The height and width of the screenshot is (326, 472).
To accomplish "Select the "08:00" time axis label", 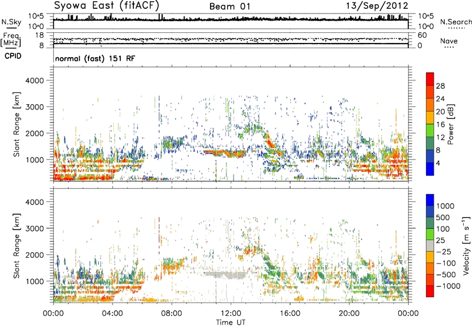I will click(172, 314).
